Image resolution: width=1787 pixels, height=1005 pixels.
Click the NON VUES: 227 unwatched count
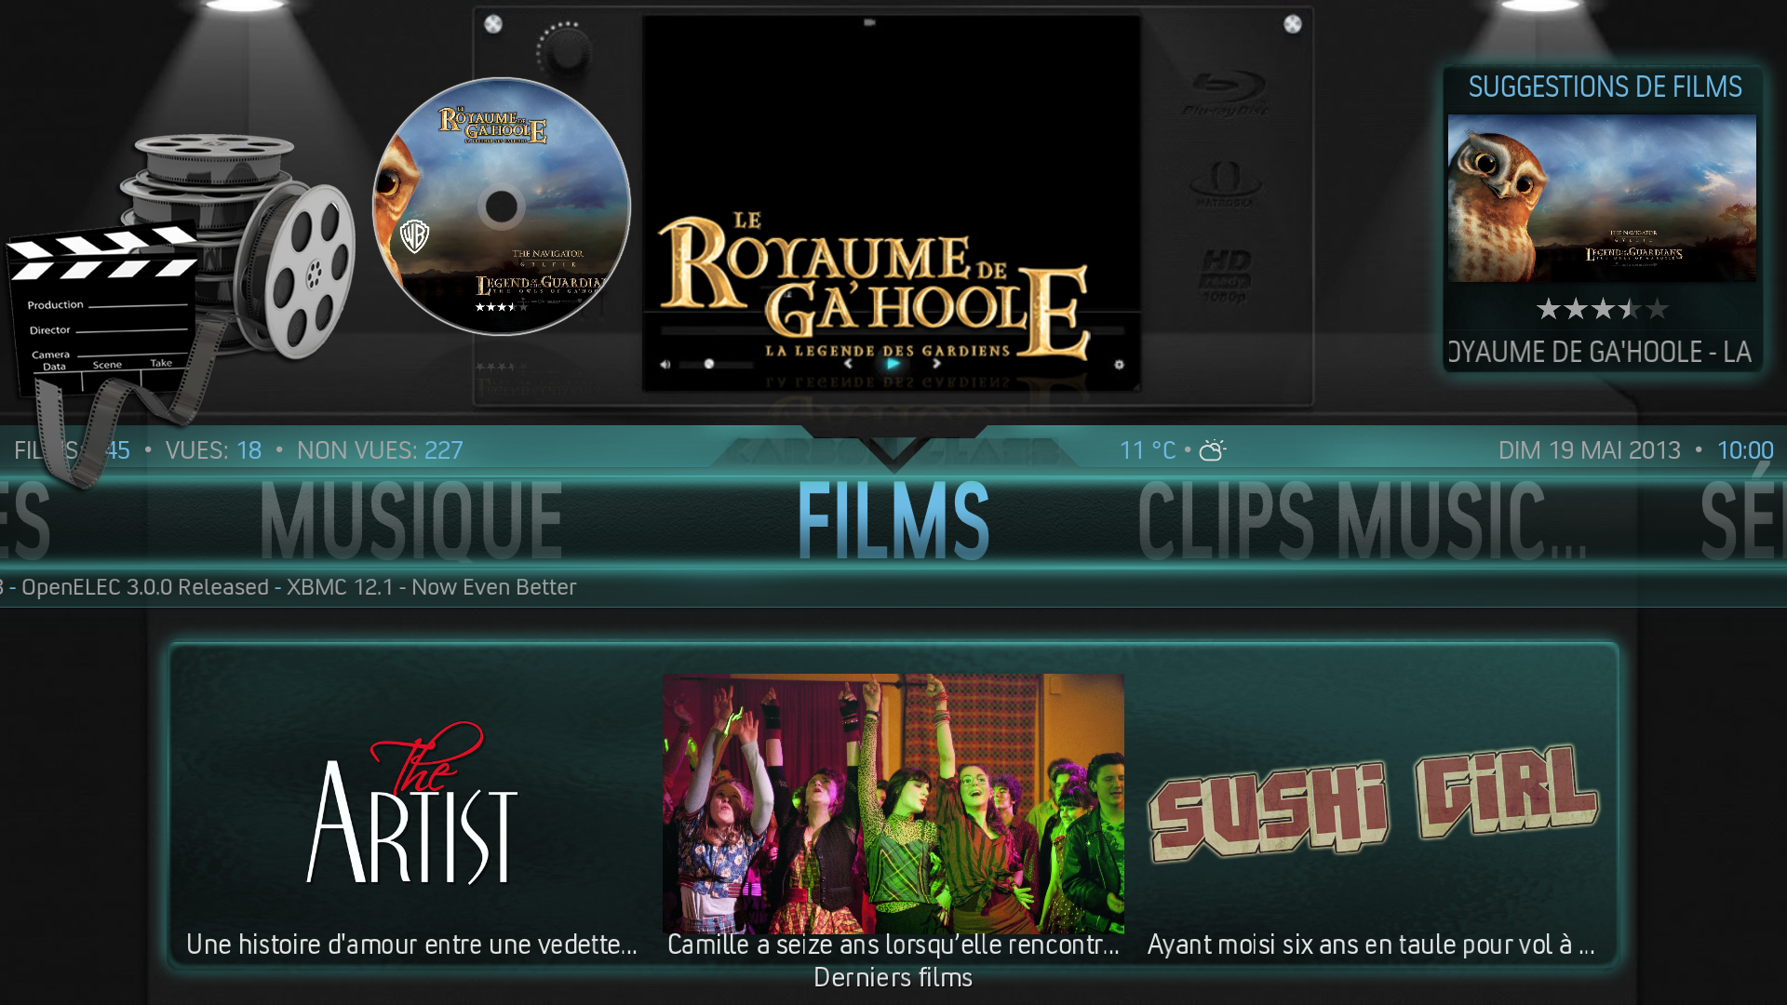pos(380,450)
